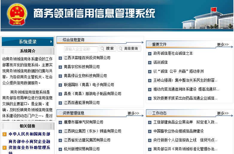The width and height of the screenshot is (234, 154).
Task: Click the plus icon beside 话说诚信
Action: (x=150, y=62)
